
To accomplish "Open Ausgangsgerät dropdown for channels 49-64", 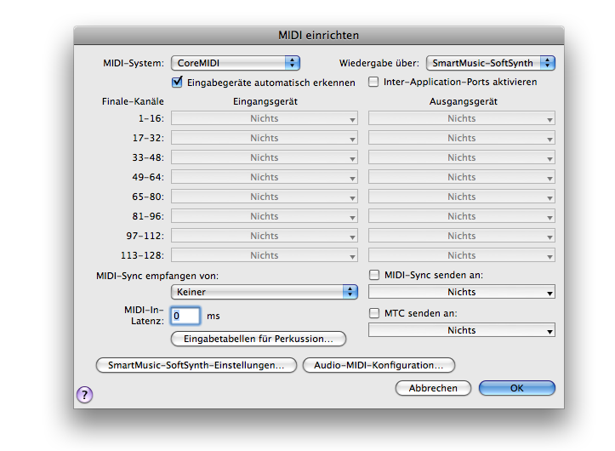I will (462, 177).
